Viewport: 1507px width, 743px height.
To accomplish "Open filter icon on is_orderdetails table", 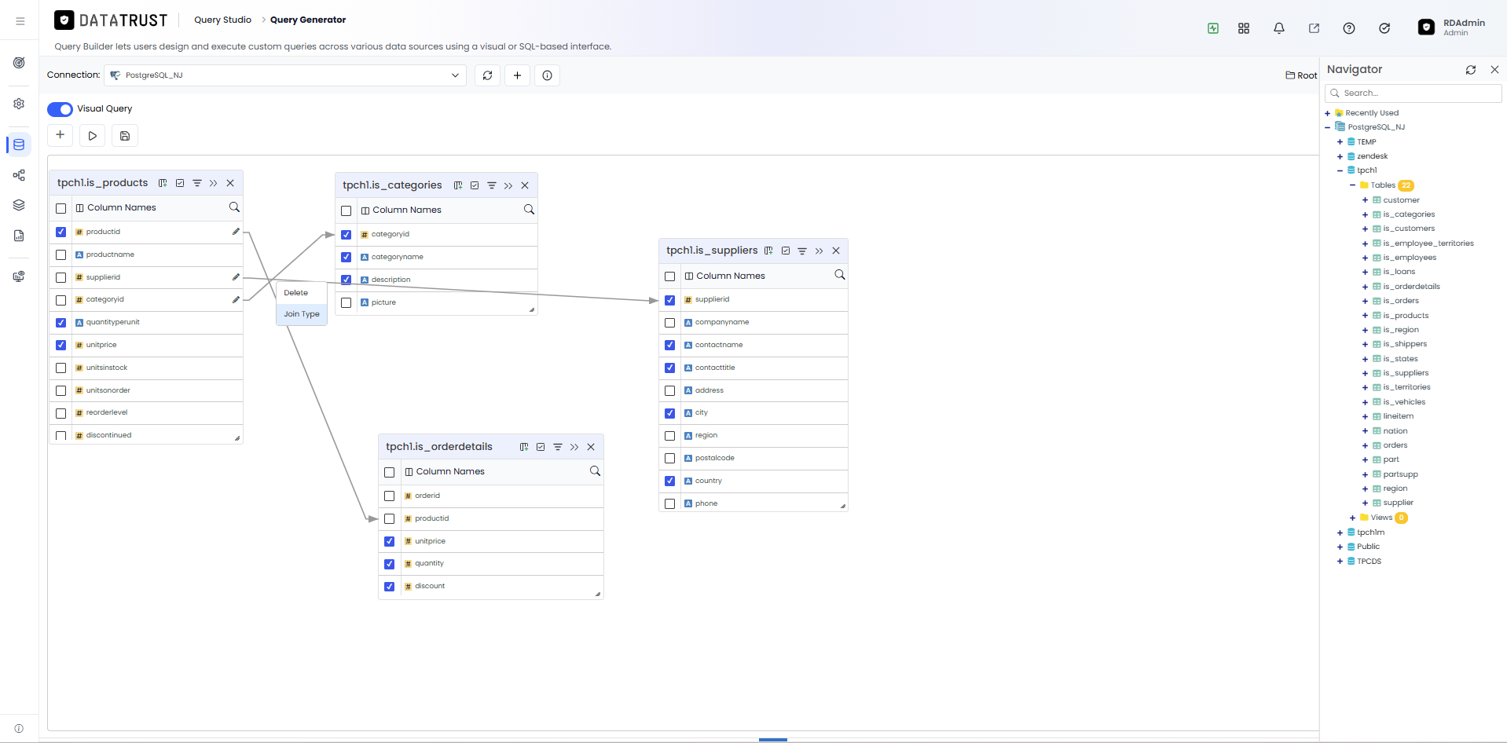I will pos(558,447).
